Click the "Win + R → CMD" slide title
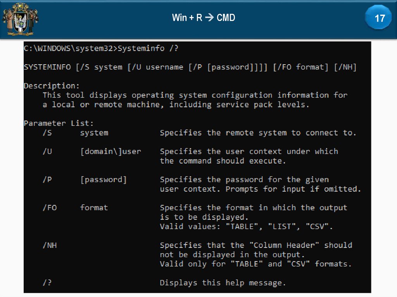This screenshot has height=297, width=397. click(204, 18)
